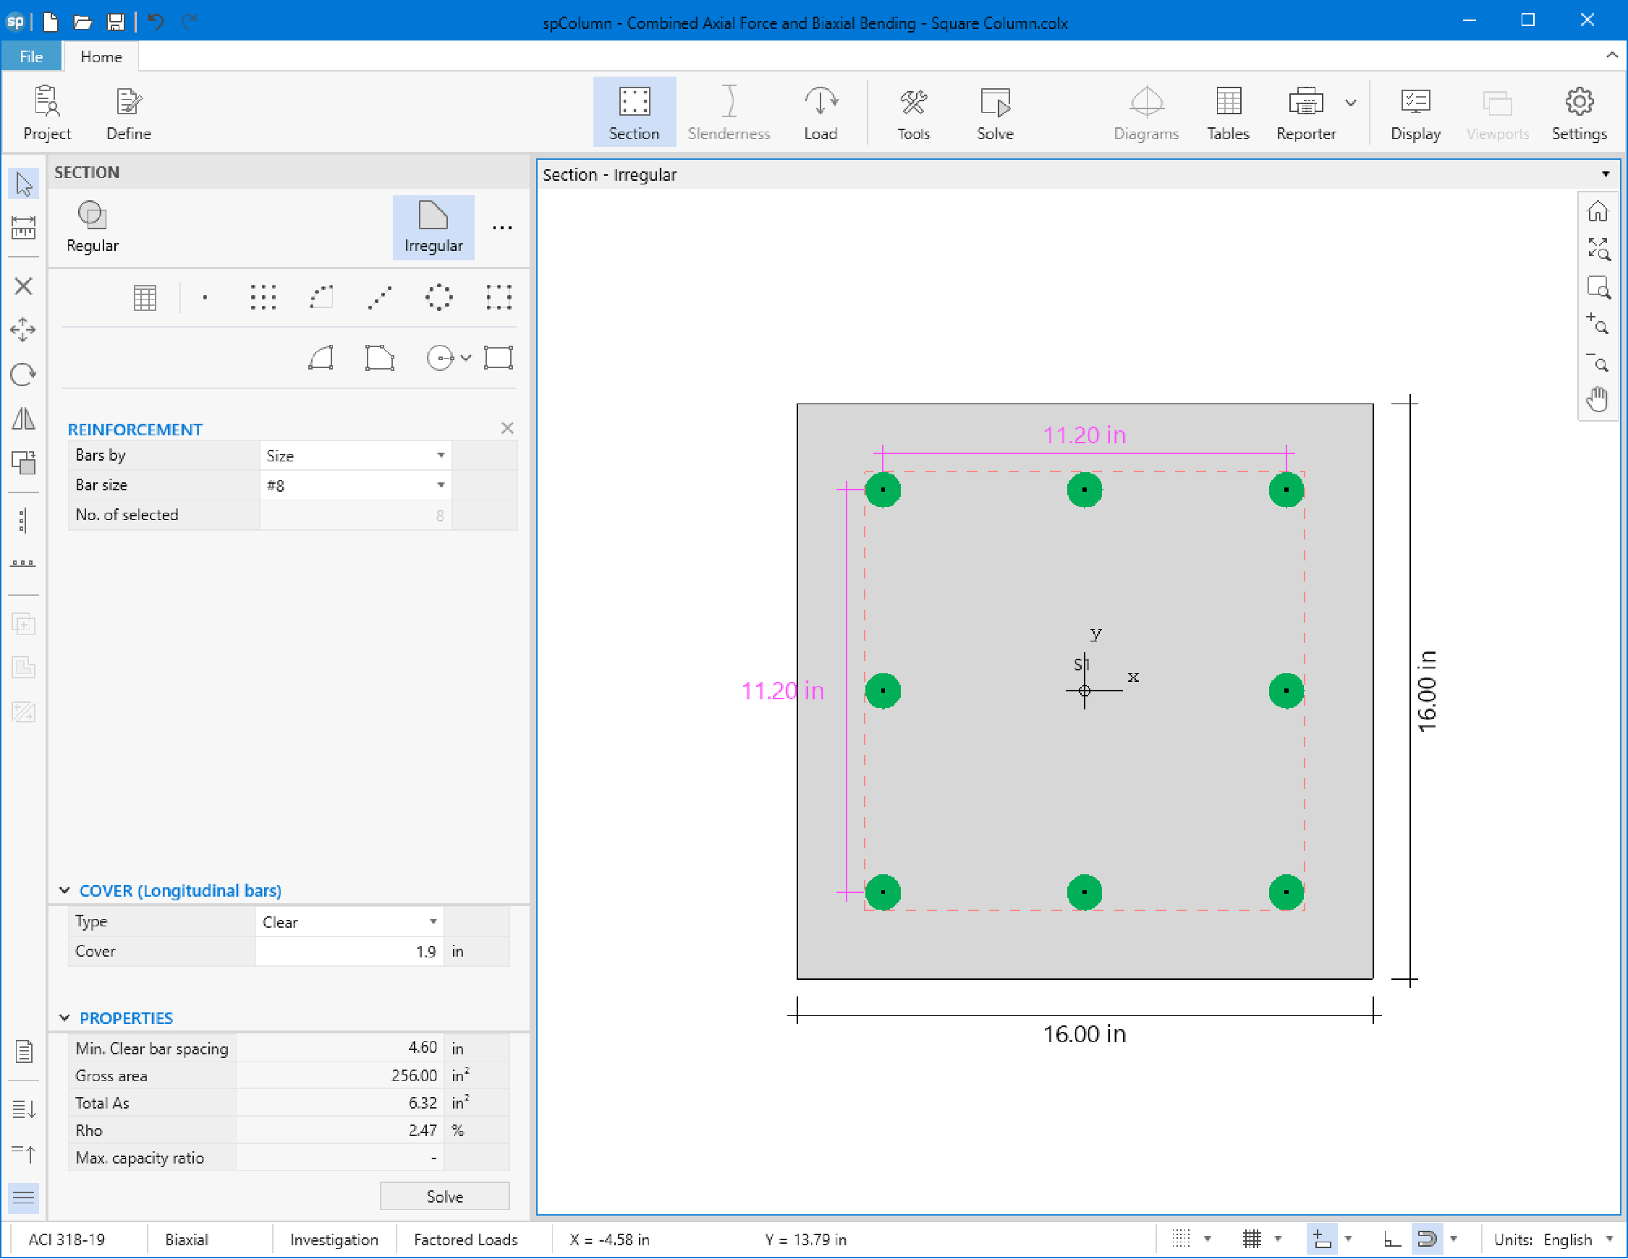Activate the rotate tool
Screen dimensions: 1628x1259
(x=23, y=375)
